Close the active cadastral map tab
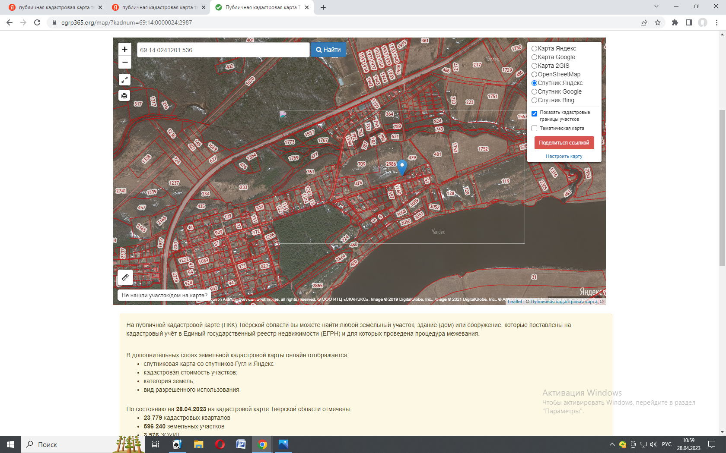The width and height of the screenshot is (726, 453). (307, 7)
